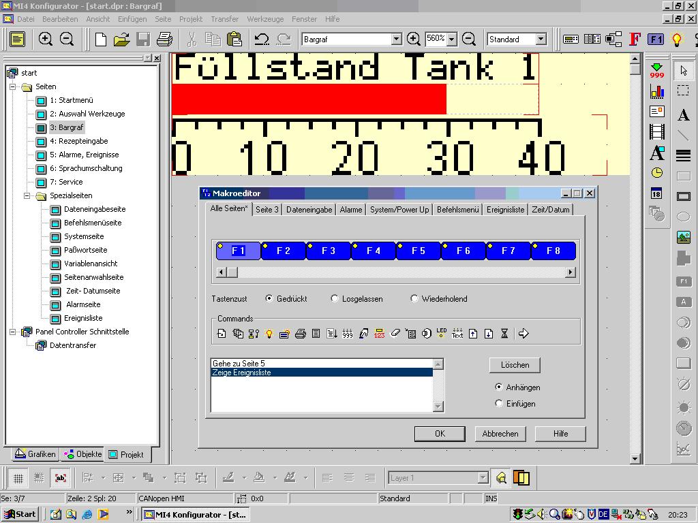Viewport: 698px width, 523px height.
Task: Collapse the Panel Controller Schnittstelle node
Action: click(13, 332)
